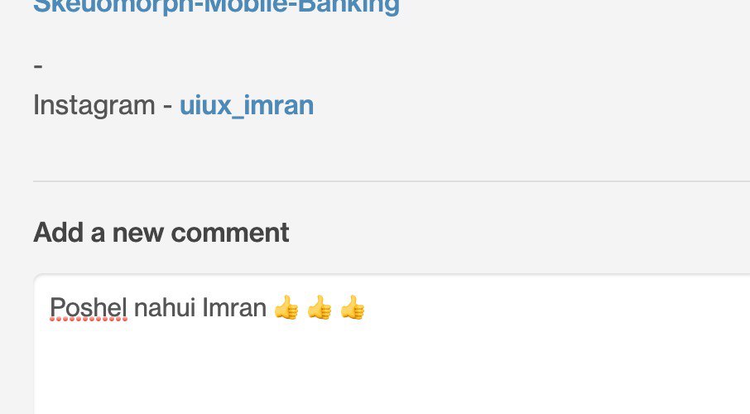Click the horizontal divider line above the heading
The height and width of the screenshot is (414, 750).
(x=392, y=181)
